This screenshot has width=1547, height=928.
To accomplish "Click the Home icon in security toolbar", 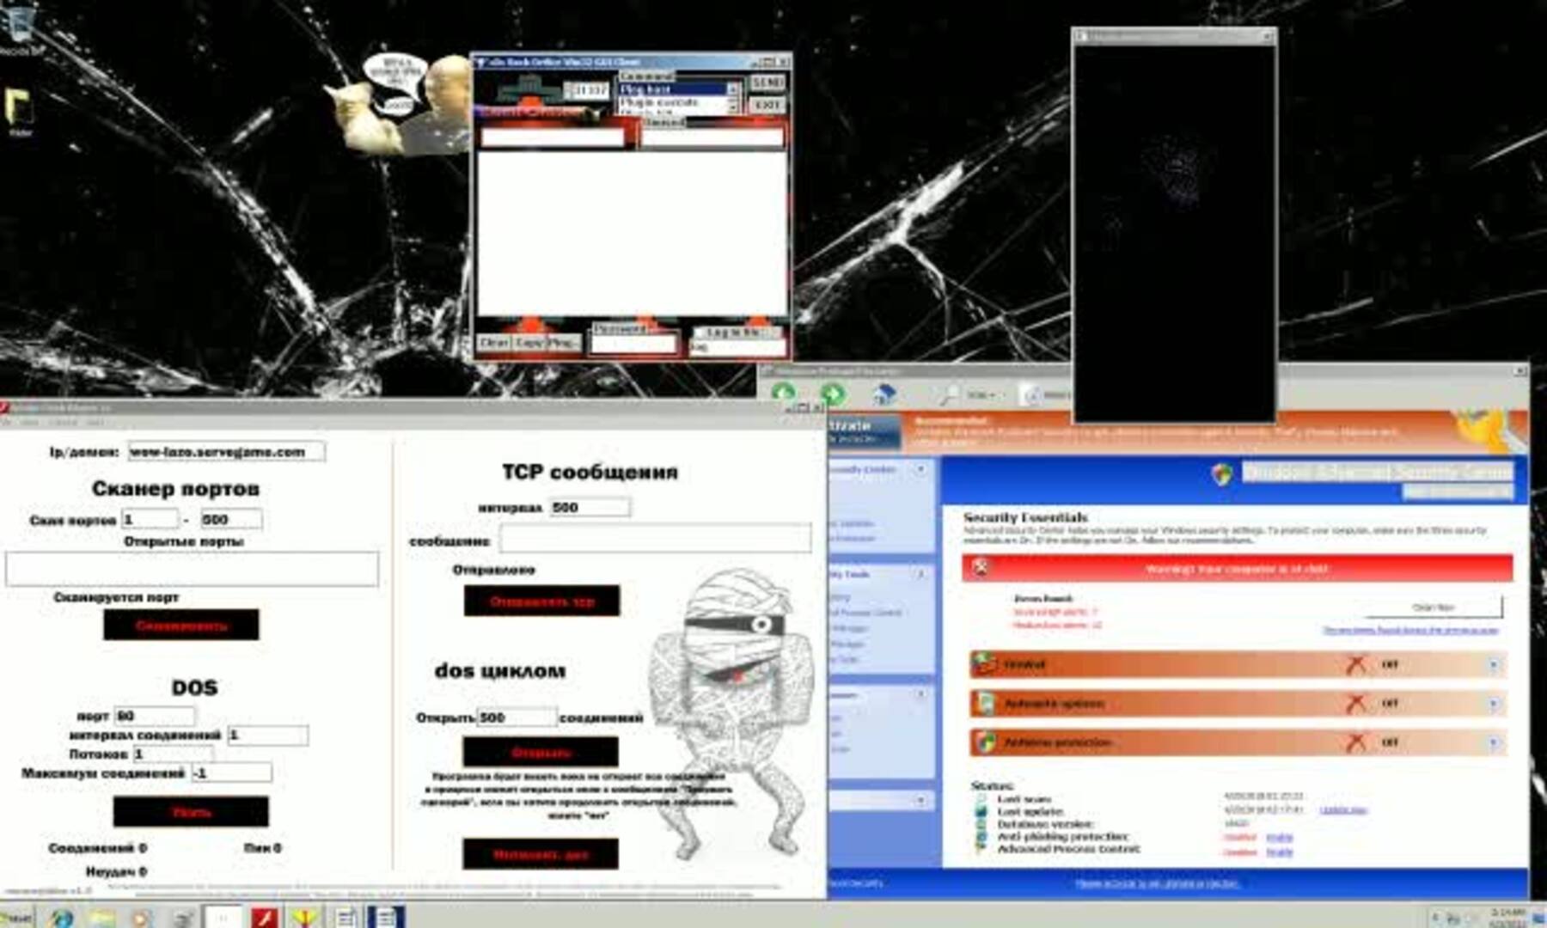I will [884, 394].
